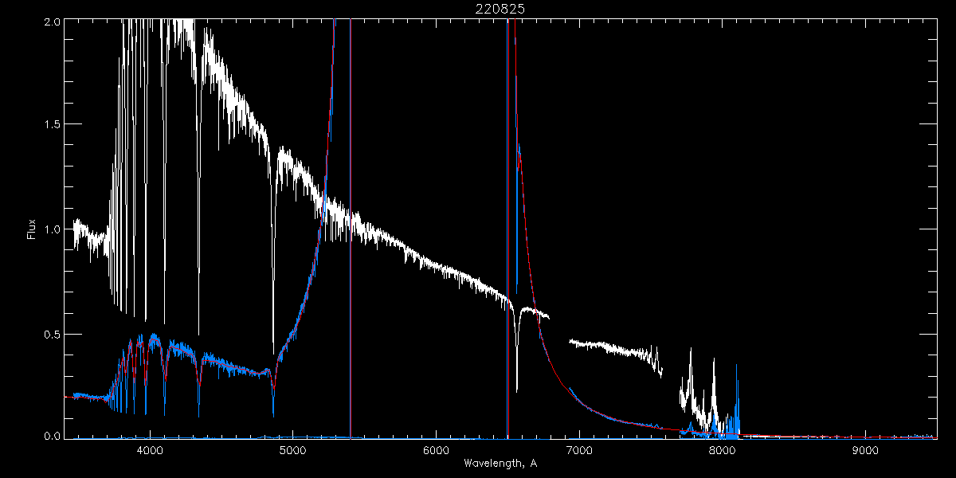Screen dimensions: 956x478
Task: Click the 6000 x-axis tick label
Action: 436,449
